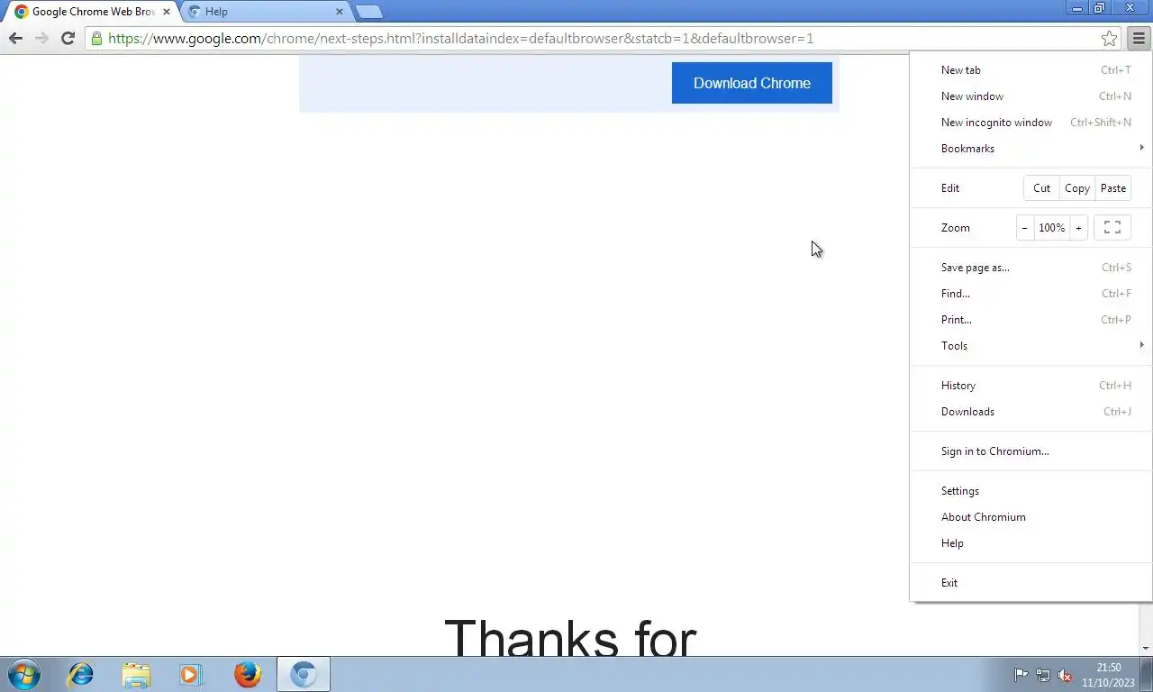Switch to the Help tab
Image resolution: width=1153 pixels, height=692 pixels.
tap(266, 12)
